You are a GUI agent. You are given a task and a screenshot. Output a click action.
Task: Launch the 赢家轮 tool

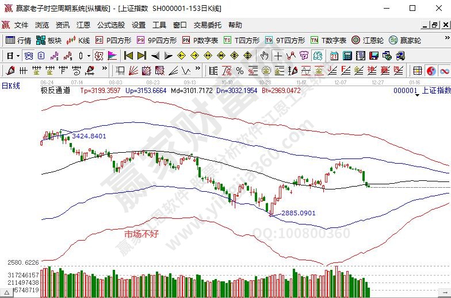coord(406,40)
